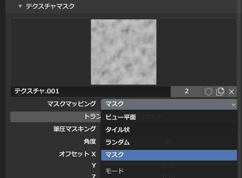Click the 角度 label

tap(90, 142)
